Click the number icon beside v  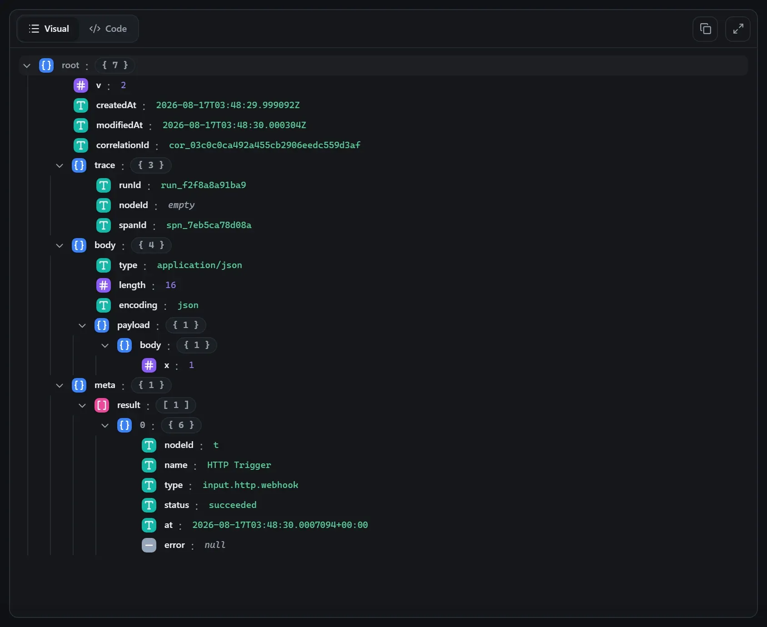(x=81, y=85)
